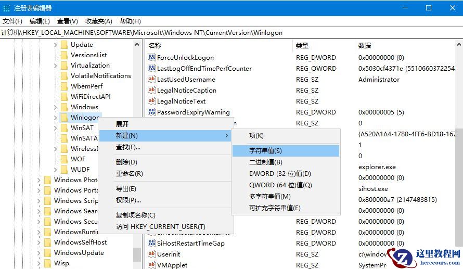
Task: Click the ForceUnlockLogon DWORD value icon
Action: coord(152,57)
